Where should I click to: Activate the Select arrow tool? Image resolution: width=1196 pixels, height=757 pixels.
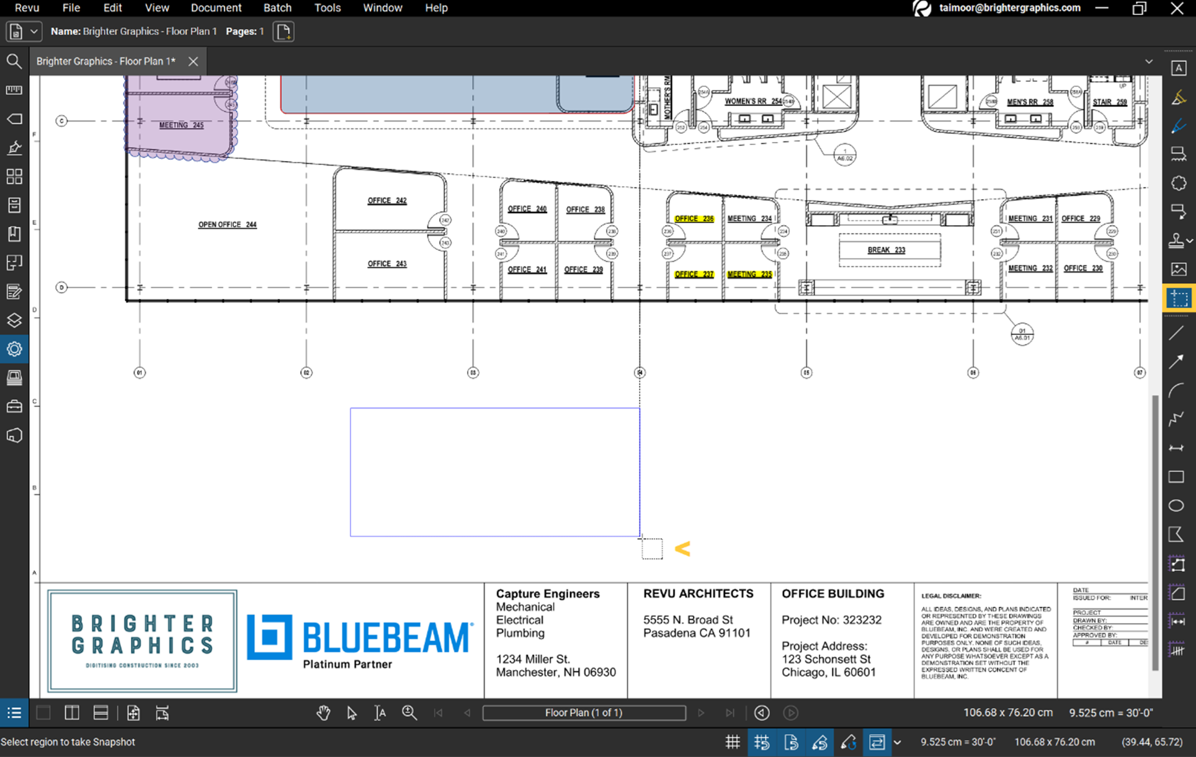(x=352, y=713)
